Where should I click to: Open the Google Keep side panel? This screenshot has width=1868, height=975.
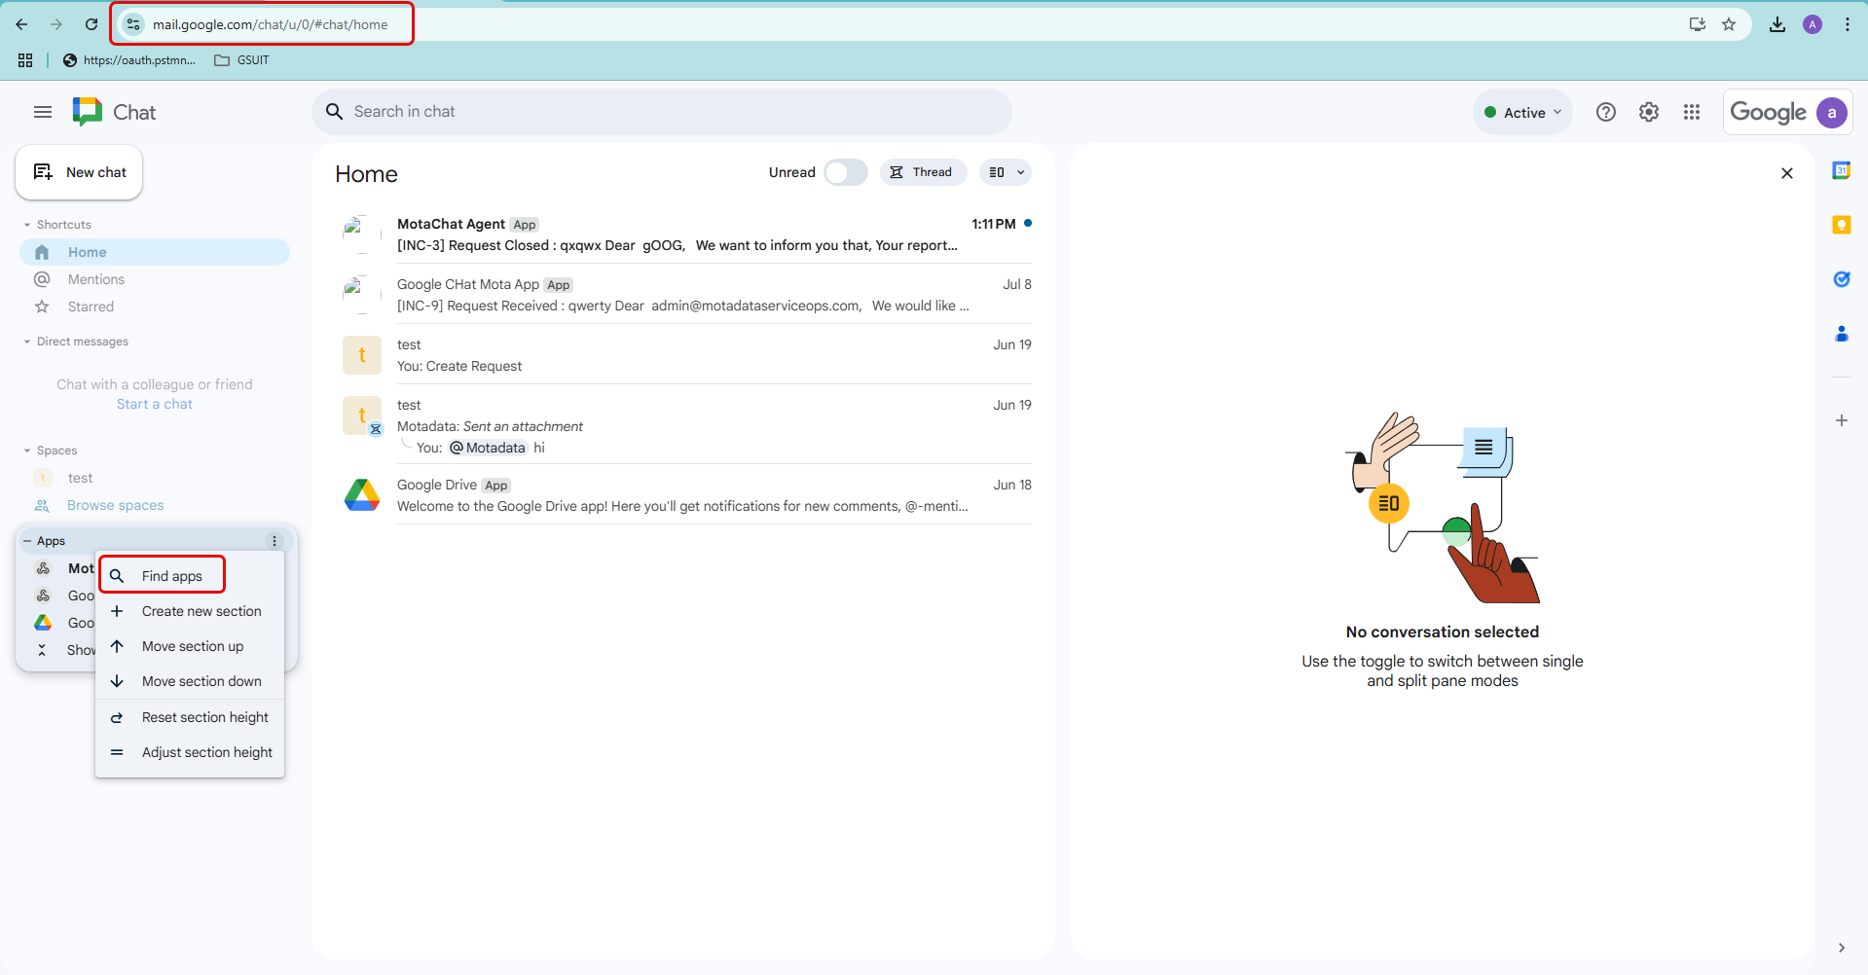(x=1842, y=224)
